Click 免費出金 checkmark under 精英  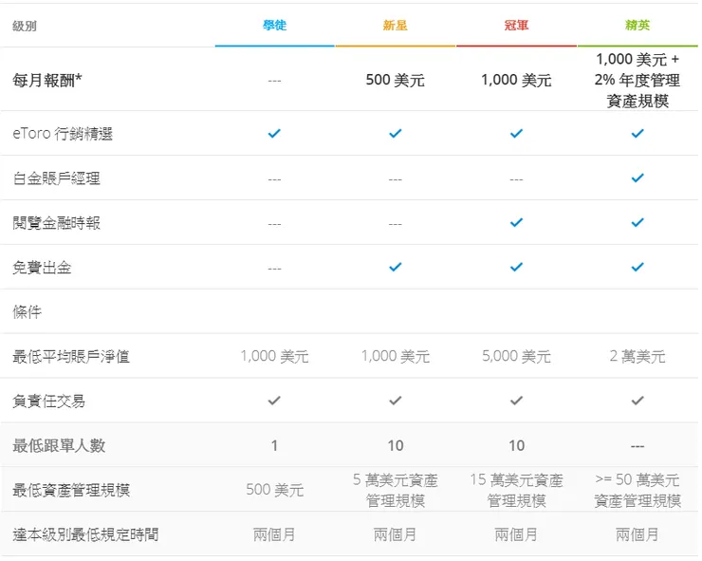click(x=637, y=267)
